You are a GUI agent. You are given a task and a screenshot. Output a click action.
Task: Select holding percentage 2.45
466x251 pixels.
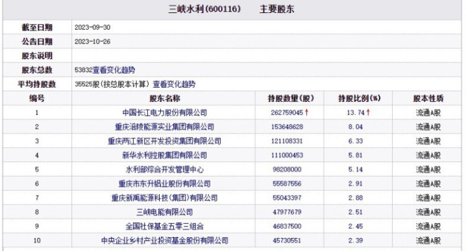tap(356, 226)
